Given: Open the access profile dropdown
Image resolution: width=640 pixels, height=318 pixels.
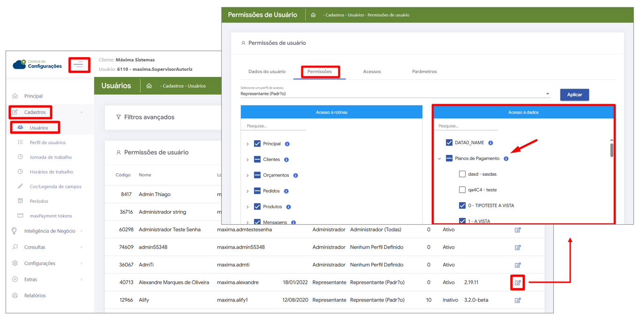Looking at the screenshot, I should pyautogui.click(x=547, y=94).
